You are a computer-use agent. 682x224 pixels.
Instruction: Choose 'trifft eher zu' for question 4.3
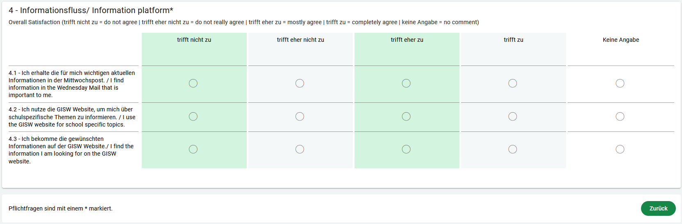[406, 149]
